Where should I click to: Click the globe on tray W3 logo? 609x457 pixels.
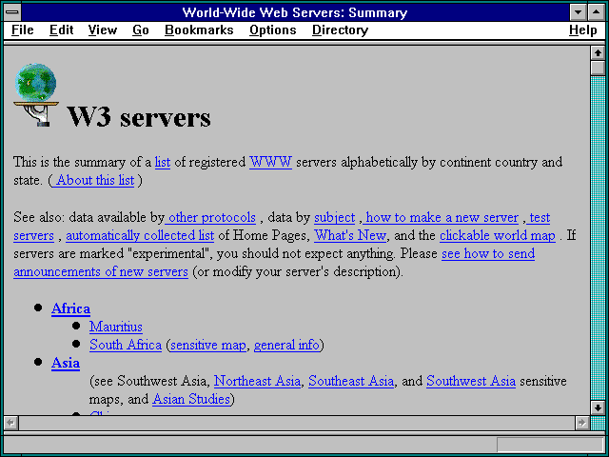tap(36, 94)
